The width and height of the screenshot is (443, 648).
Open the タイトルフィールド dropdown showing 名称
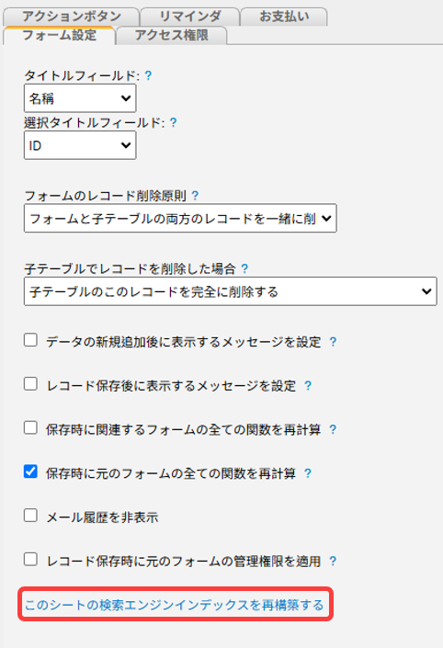click(80, 98)
